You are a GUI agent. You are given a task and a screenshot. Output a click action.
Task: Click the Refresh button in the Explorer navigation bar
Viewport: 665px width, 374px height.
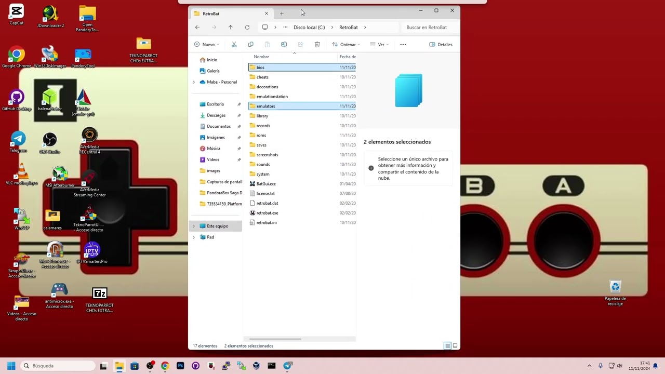pyautogui.click(x=247, y=28)
